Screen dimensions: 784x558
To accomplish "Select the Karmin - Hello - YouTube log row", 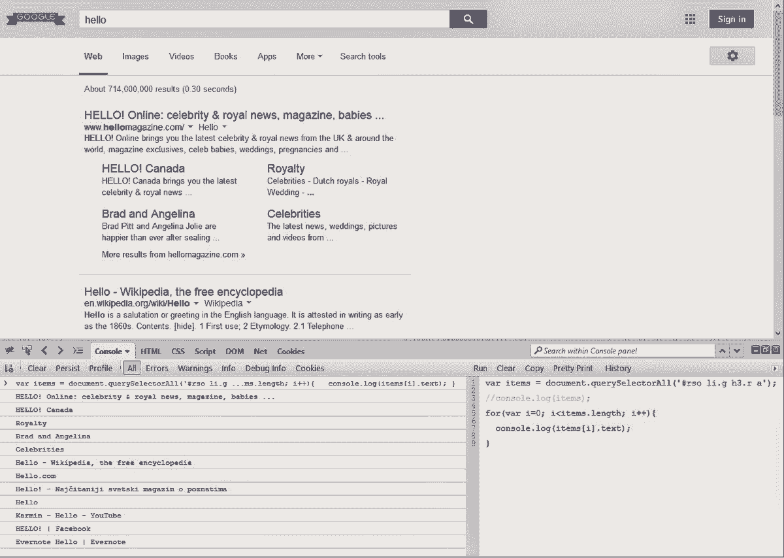I will [233, 515].
